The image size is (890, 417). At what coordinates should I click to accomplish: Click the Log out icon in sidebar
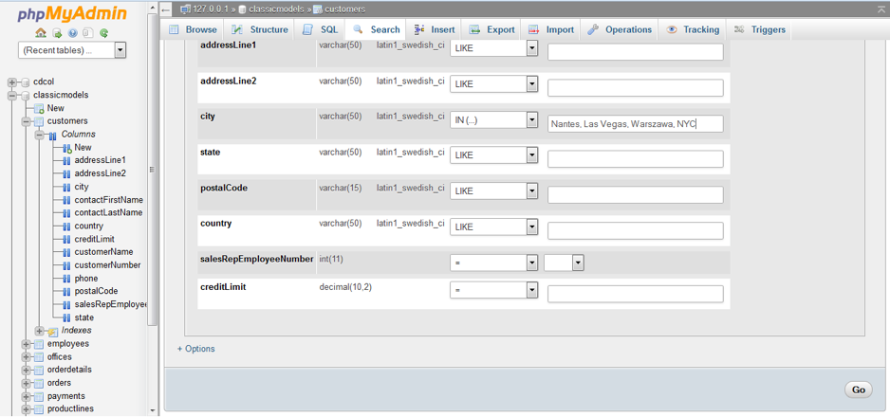click(57, 33)
